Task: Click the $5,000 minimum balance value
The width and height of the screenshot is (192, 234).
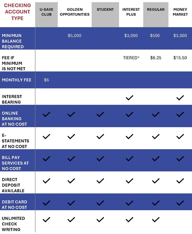Action: pyautogui.click(x=74, y=36)
